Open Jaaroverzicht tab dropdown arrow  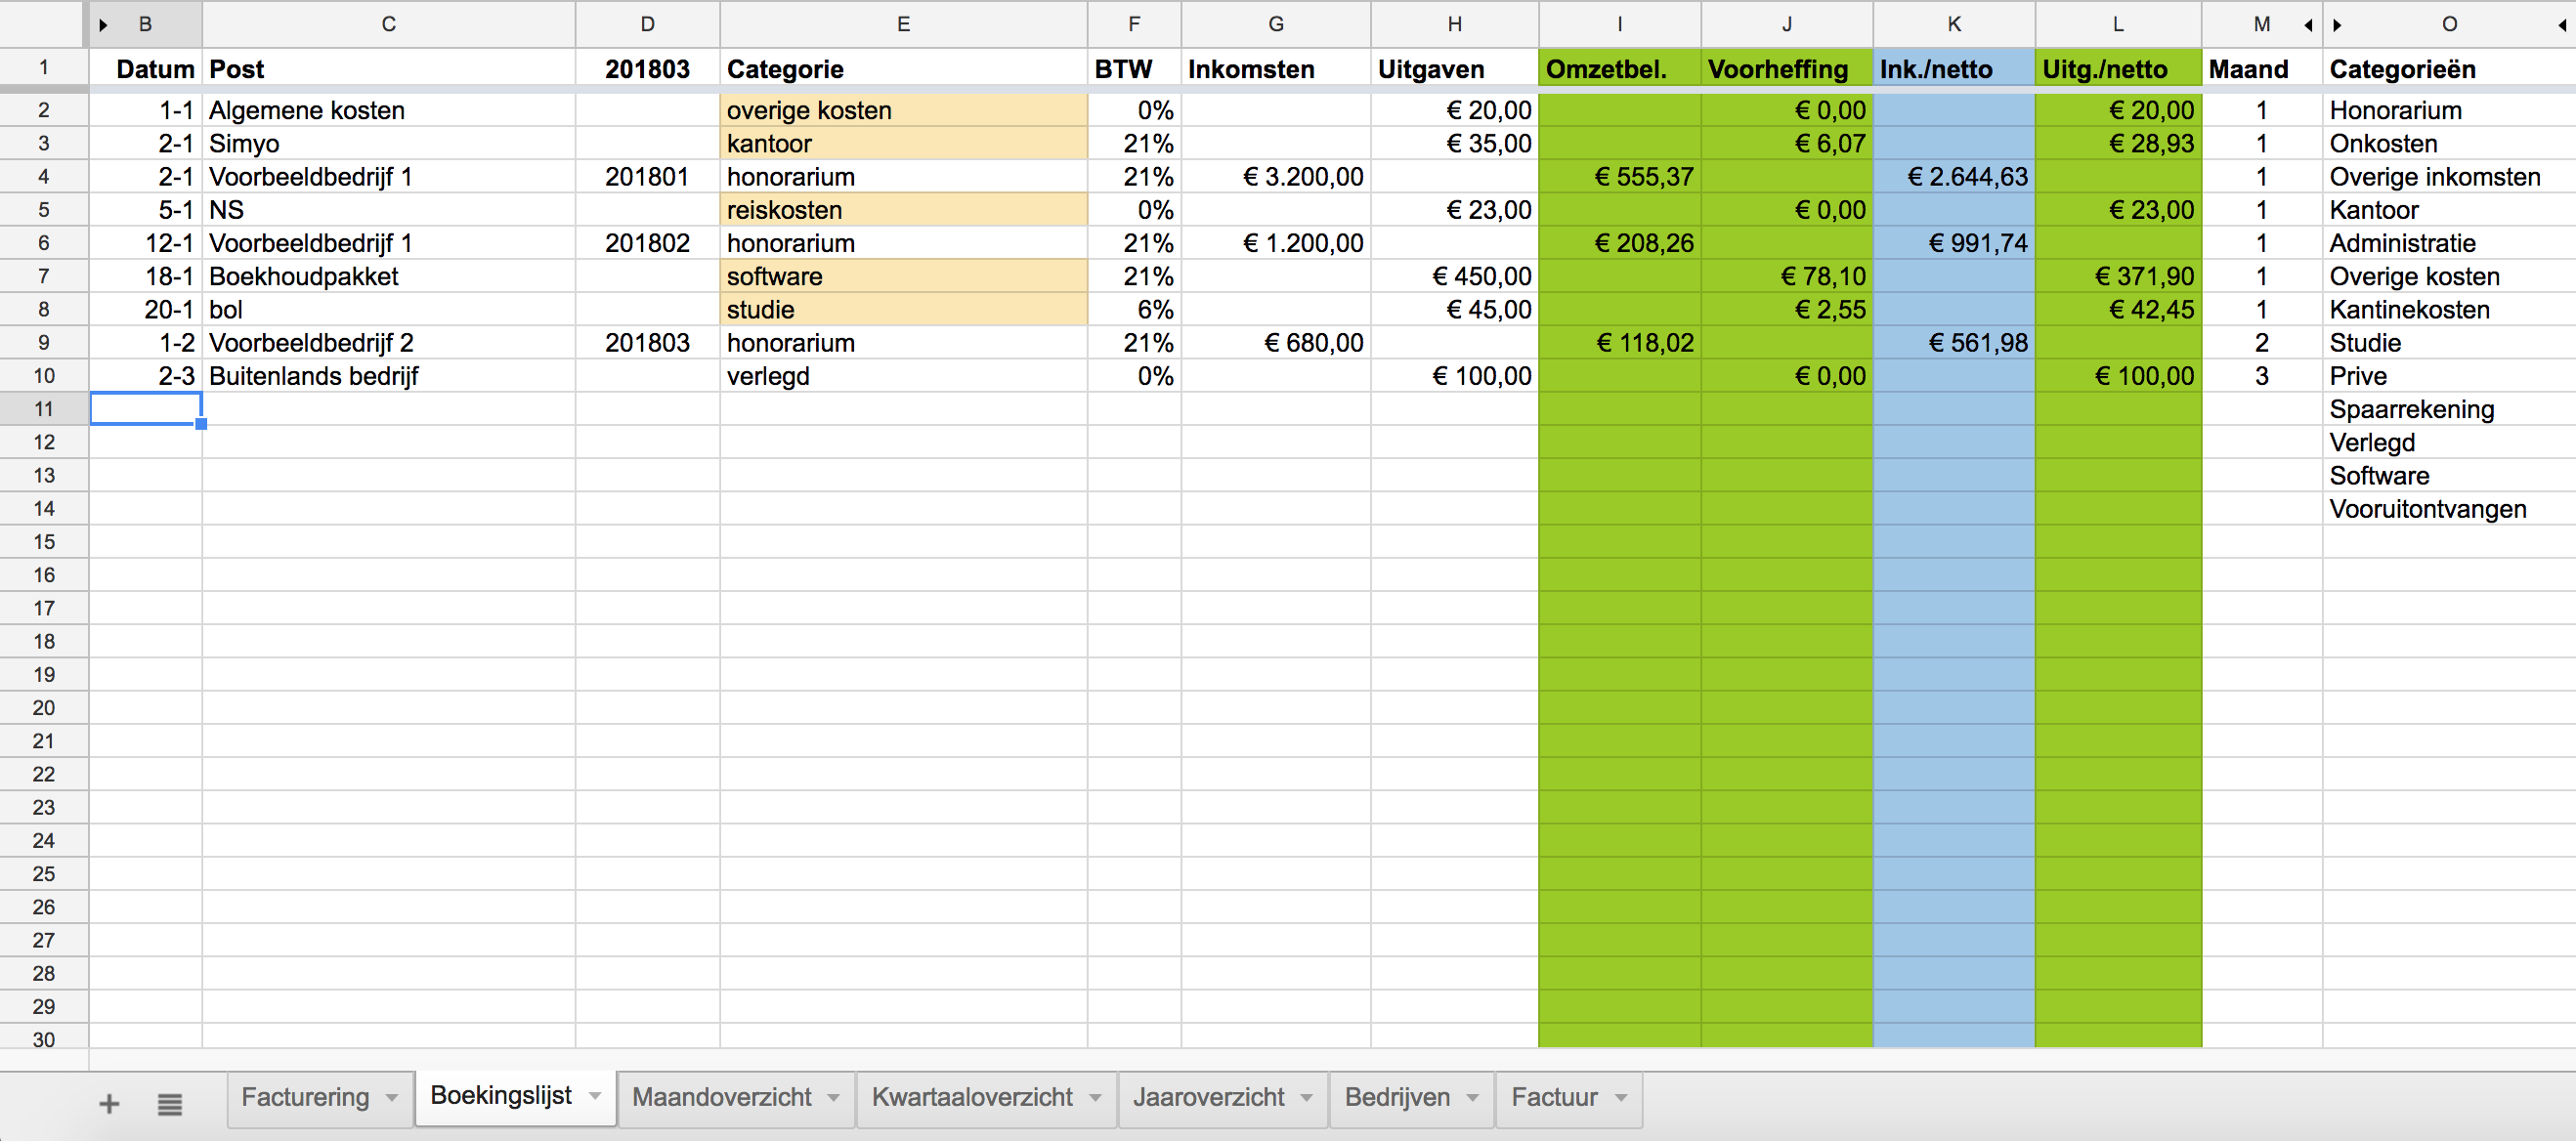point(1307,1097)
